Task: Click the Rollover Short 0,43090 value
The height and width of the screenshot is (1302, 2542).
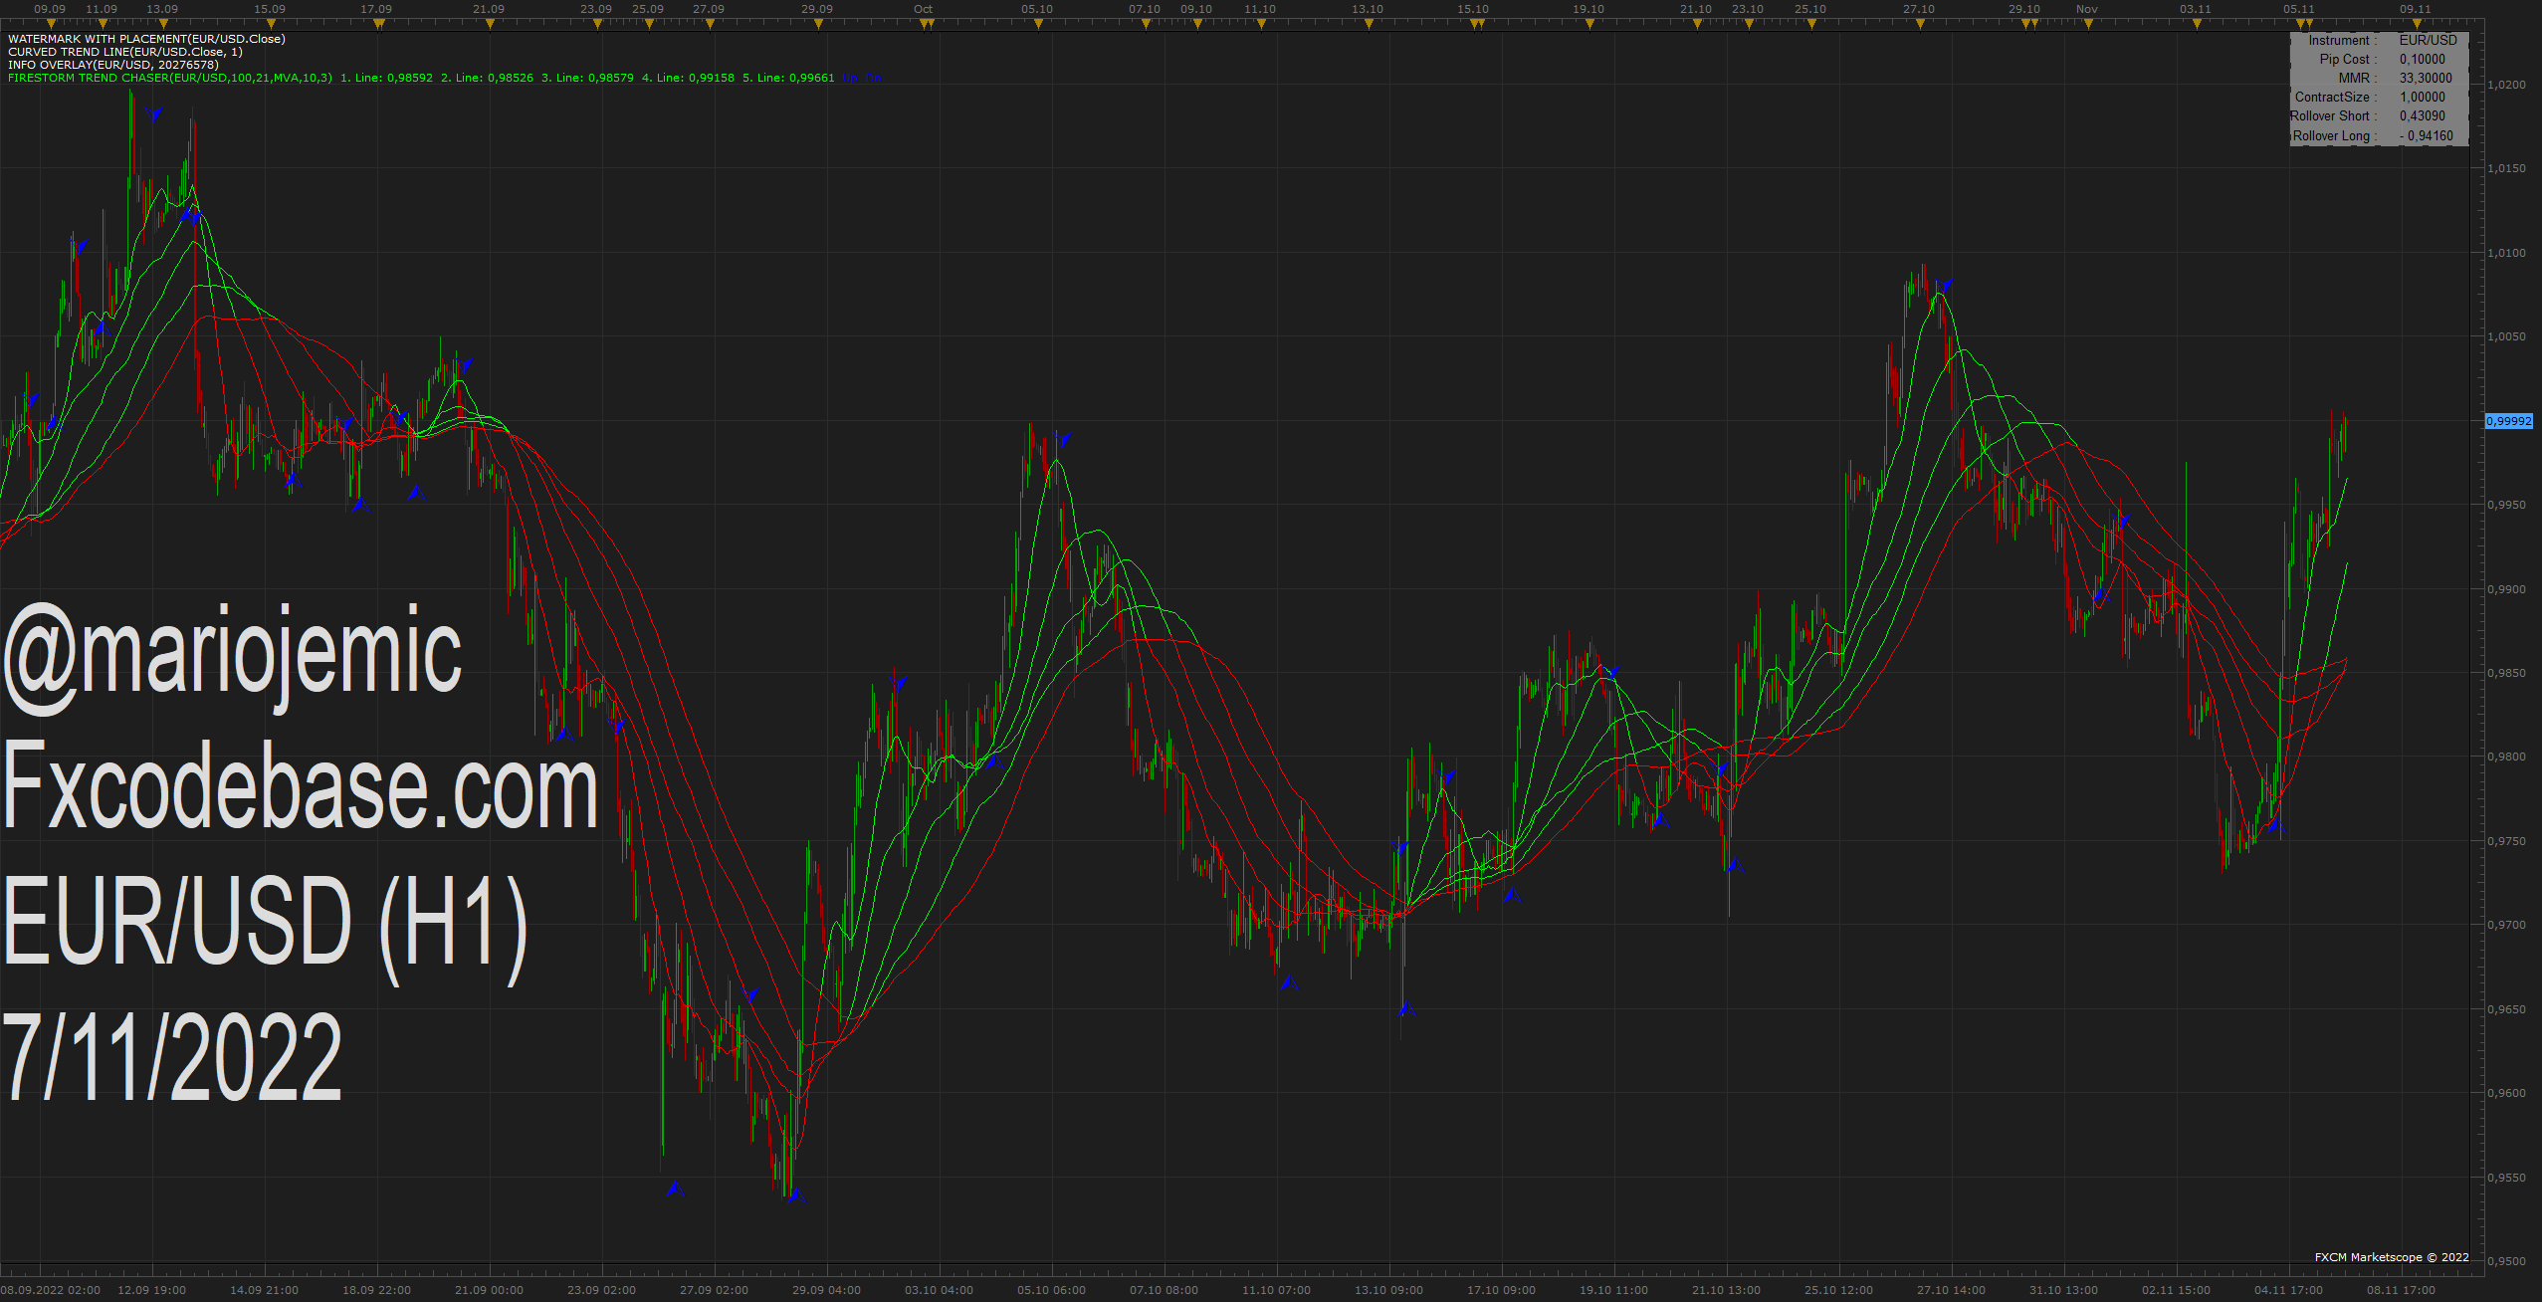Action: 2422,115
